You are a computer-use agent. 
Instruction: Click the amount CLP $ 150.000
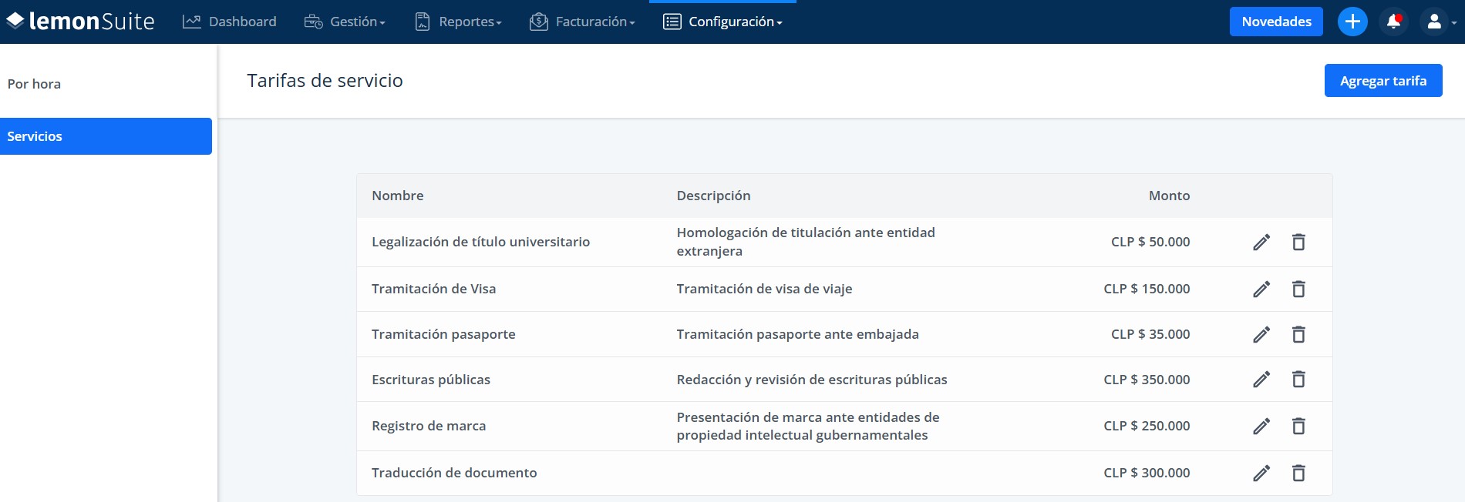click(x=1147, y=289)
